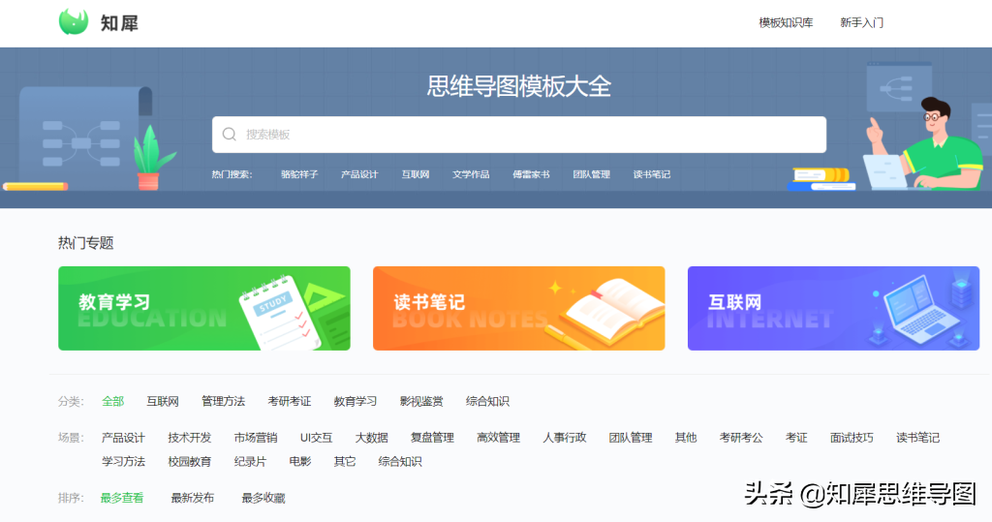The height and width of the screenshot is (522, 992).
Task: Select hot search 产品设计
Action: (359, 174)
